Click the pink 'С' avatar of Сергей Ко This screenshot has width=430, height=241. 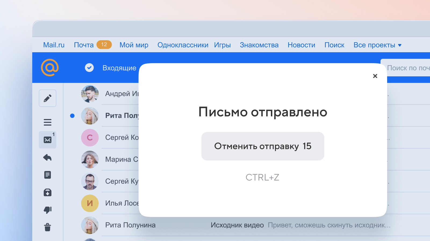tap(90, 138)
